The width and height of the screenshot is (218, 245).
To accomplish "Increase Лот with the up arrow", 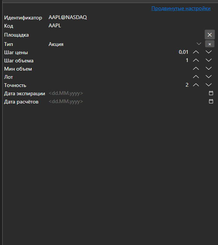I will click(x=196, y=77).
